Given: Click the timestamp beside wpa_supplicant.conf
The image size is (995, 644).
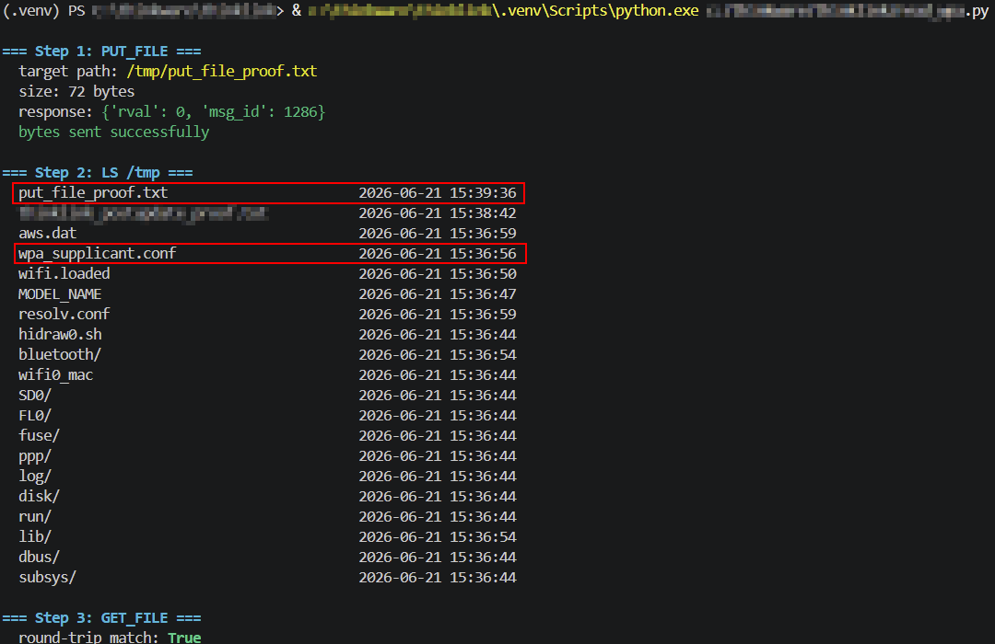Looking at the screenshot, I should [438, 254].
